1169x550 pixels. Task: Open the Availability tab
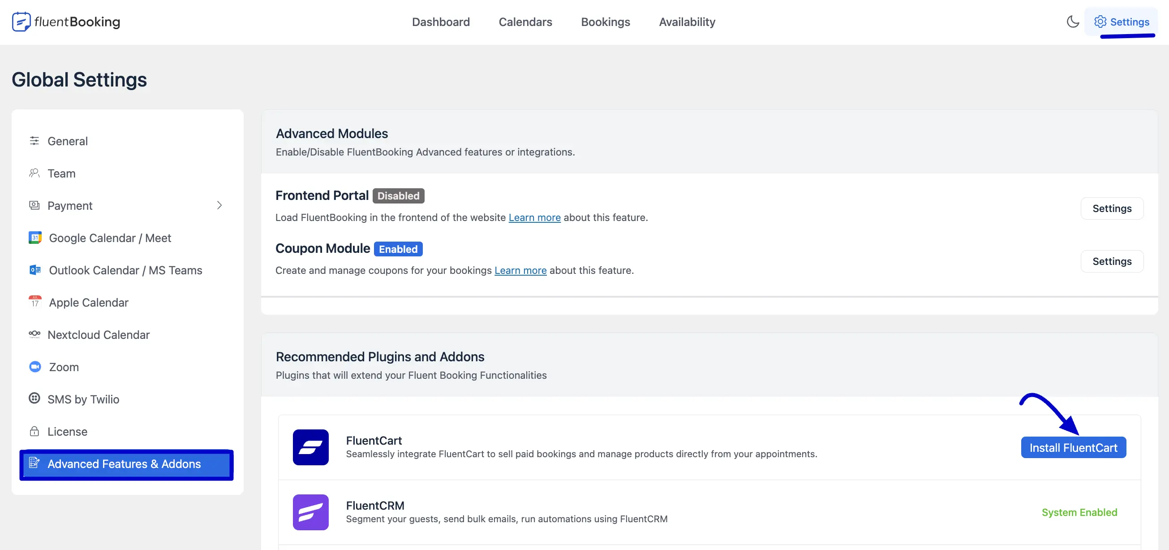pos(687,22)
